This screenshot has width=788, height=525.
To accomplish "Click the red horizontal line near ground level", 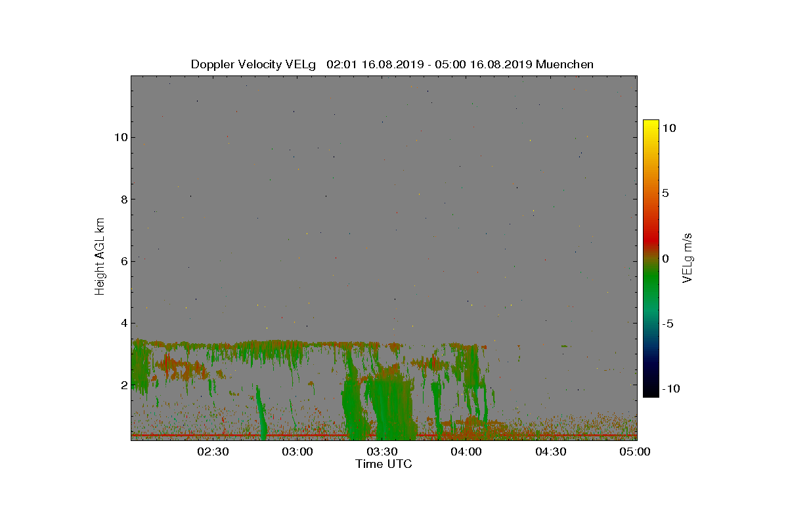I will 383,434.
